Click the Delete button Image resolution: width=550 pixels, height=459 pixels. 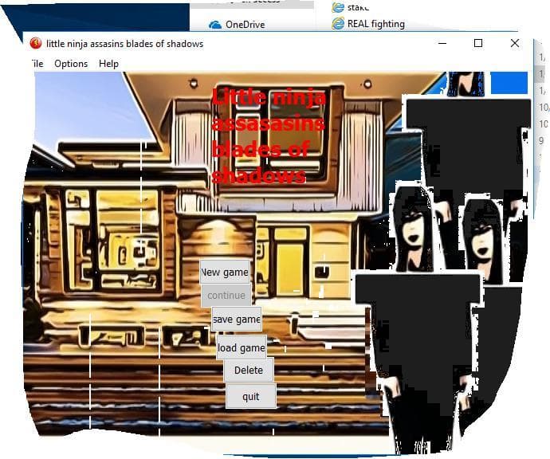[249, 370]
